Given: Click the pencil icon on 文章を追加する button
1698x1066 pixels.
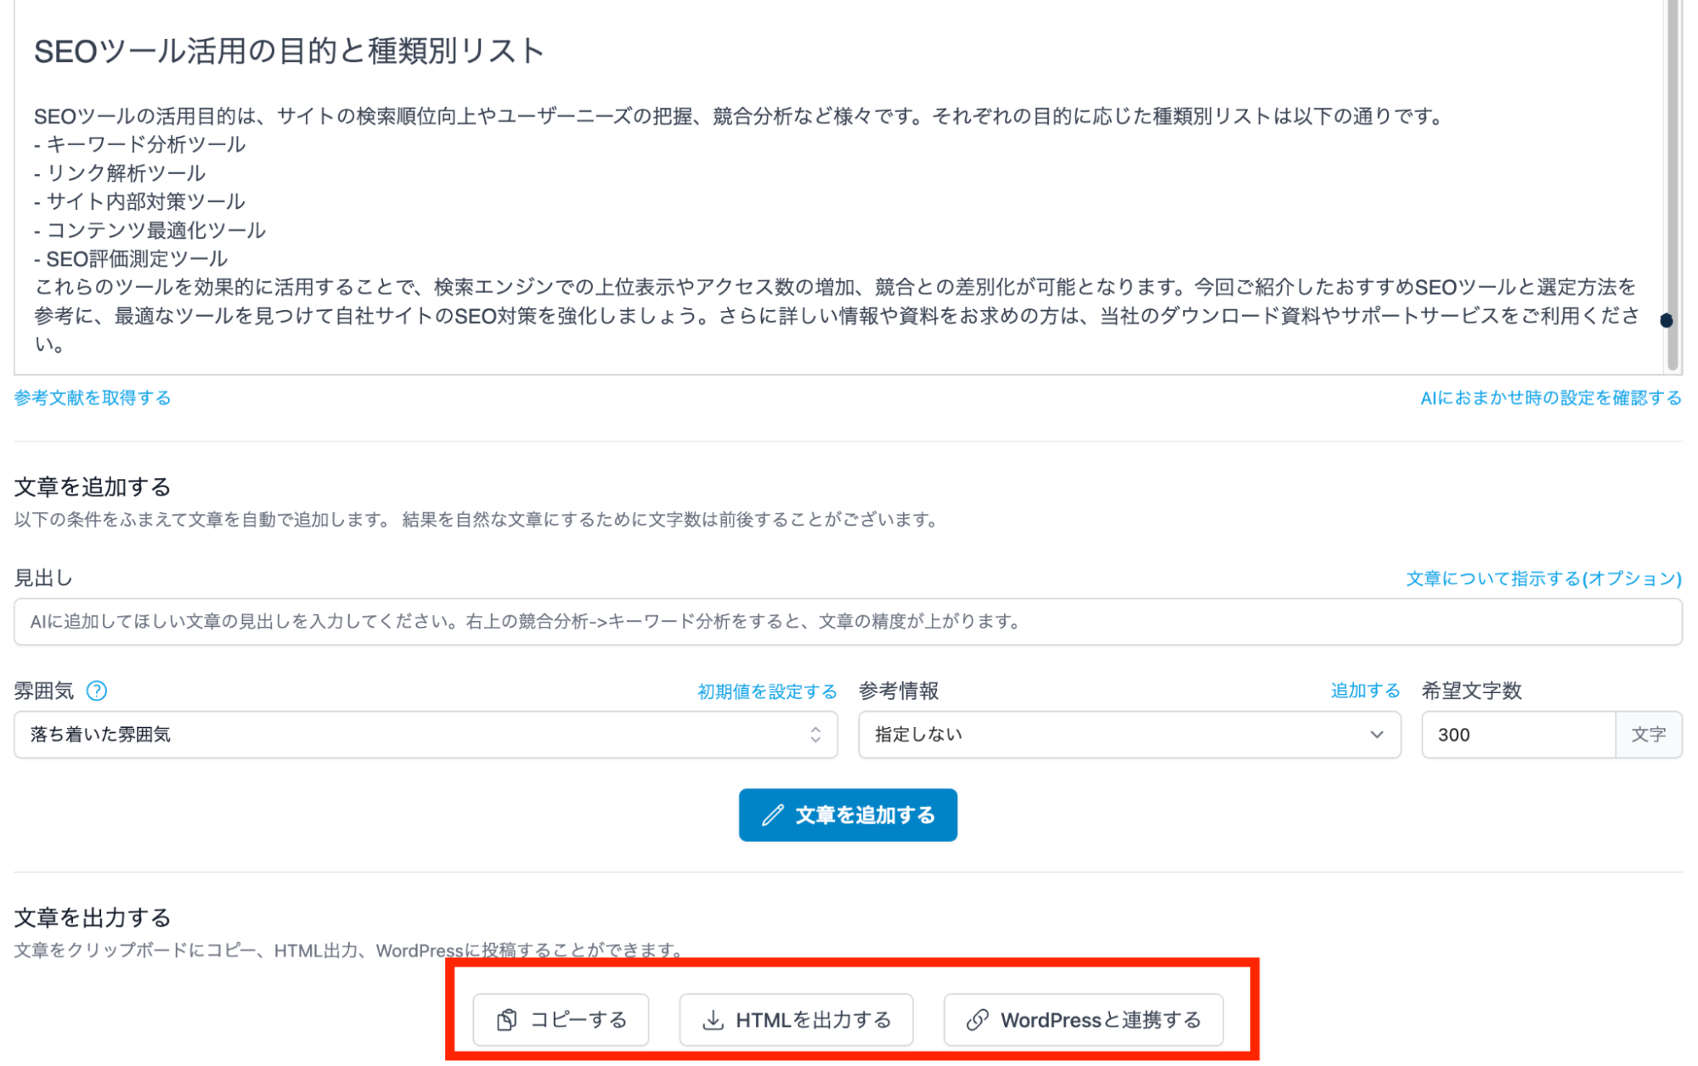Looking at the screenshot, I should 772,815.
